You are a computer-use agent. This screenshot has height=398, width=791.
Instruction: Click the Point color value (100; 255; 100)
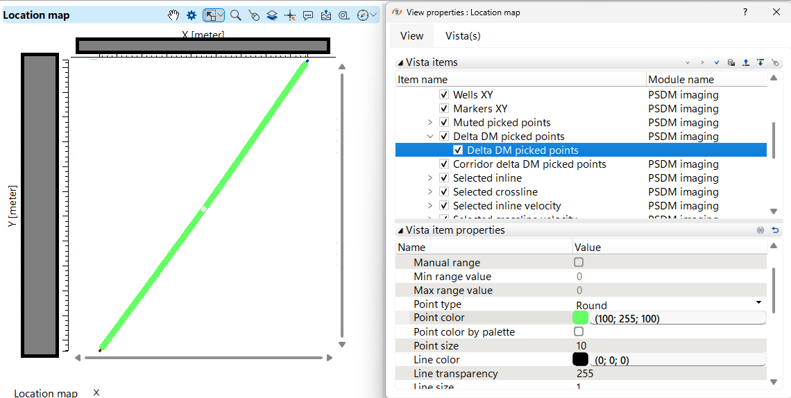(677, 318)
